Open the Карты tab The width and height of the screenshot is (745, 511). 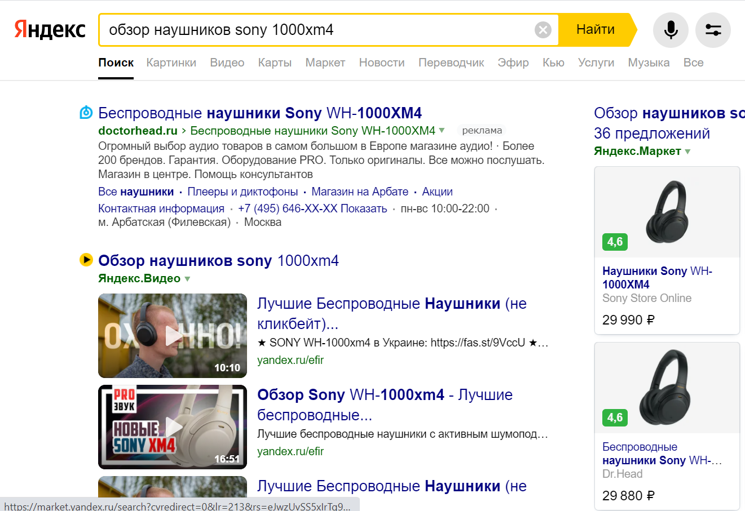(275, 63)
